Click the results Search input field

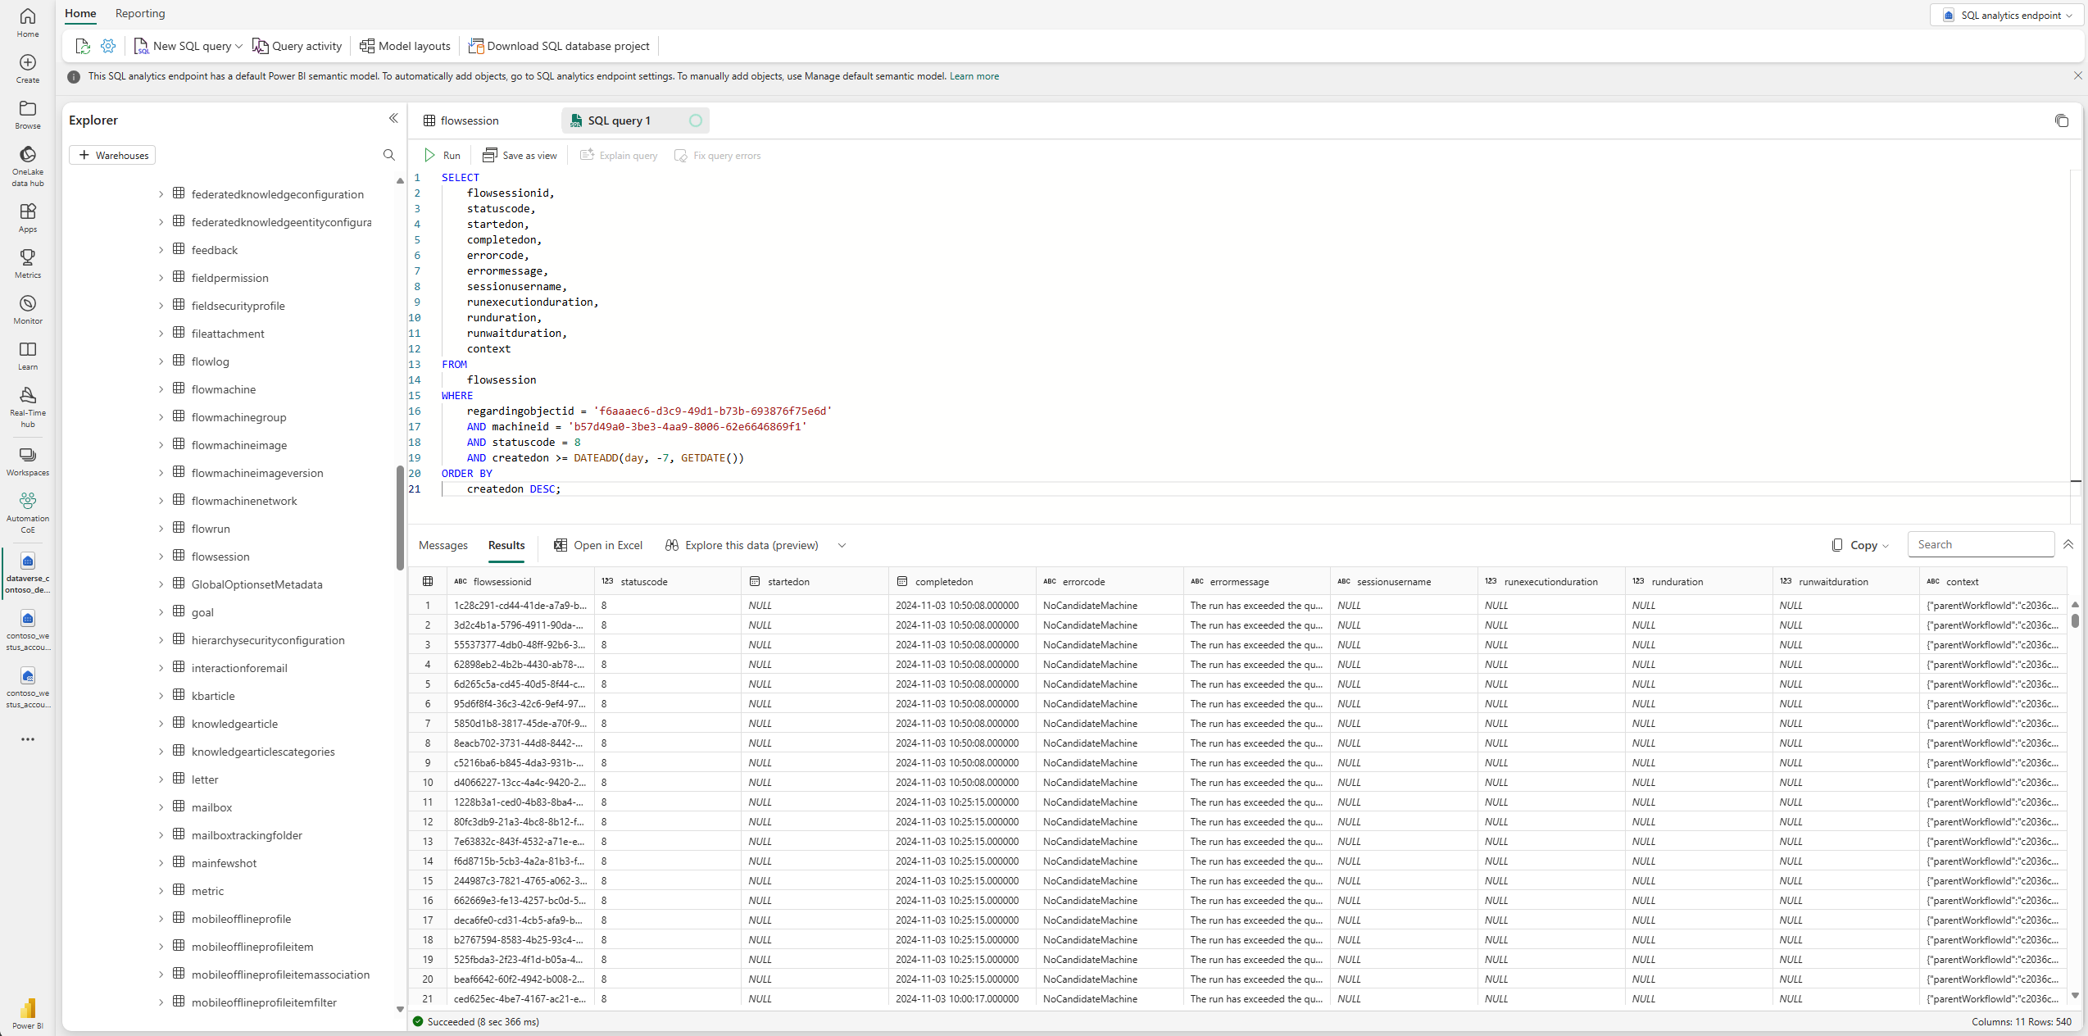(1981, 544)
